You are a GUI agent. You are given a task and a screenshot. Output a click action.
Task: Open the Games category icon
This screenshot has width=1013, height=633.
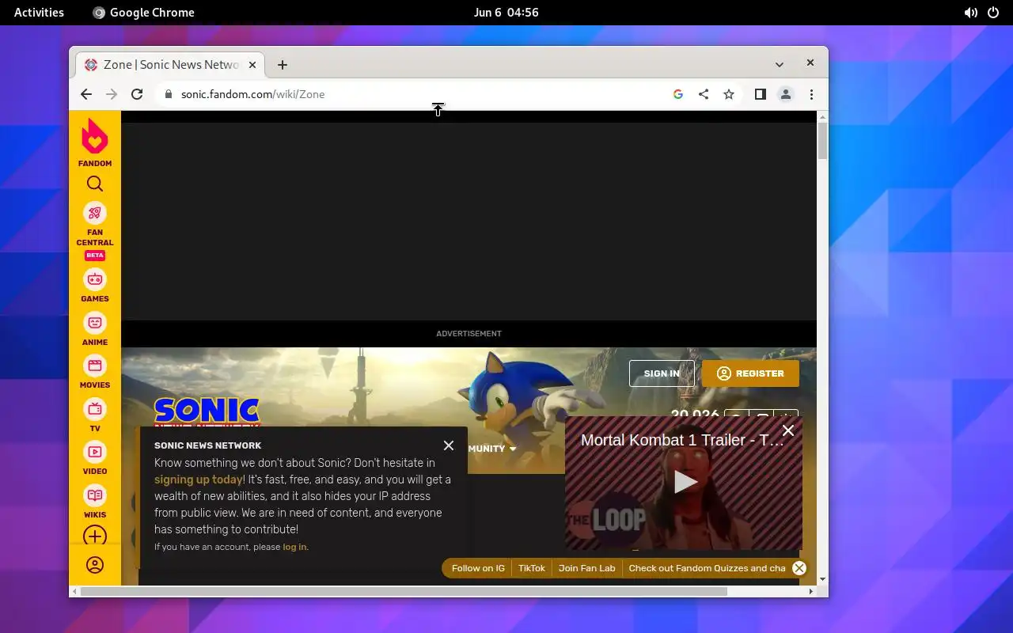95,279
